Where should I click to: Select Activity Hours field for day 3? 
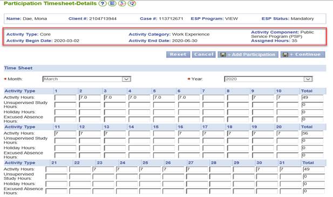coord(114,97)
